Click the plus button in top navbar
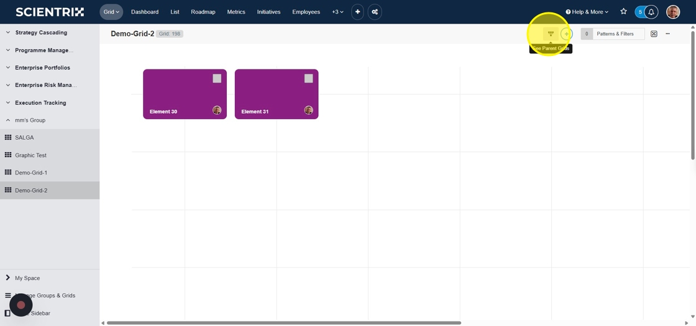Image resolution: width=696 pixels, height=326 pixels. coord(357,12)
